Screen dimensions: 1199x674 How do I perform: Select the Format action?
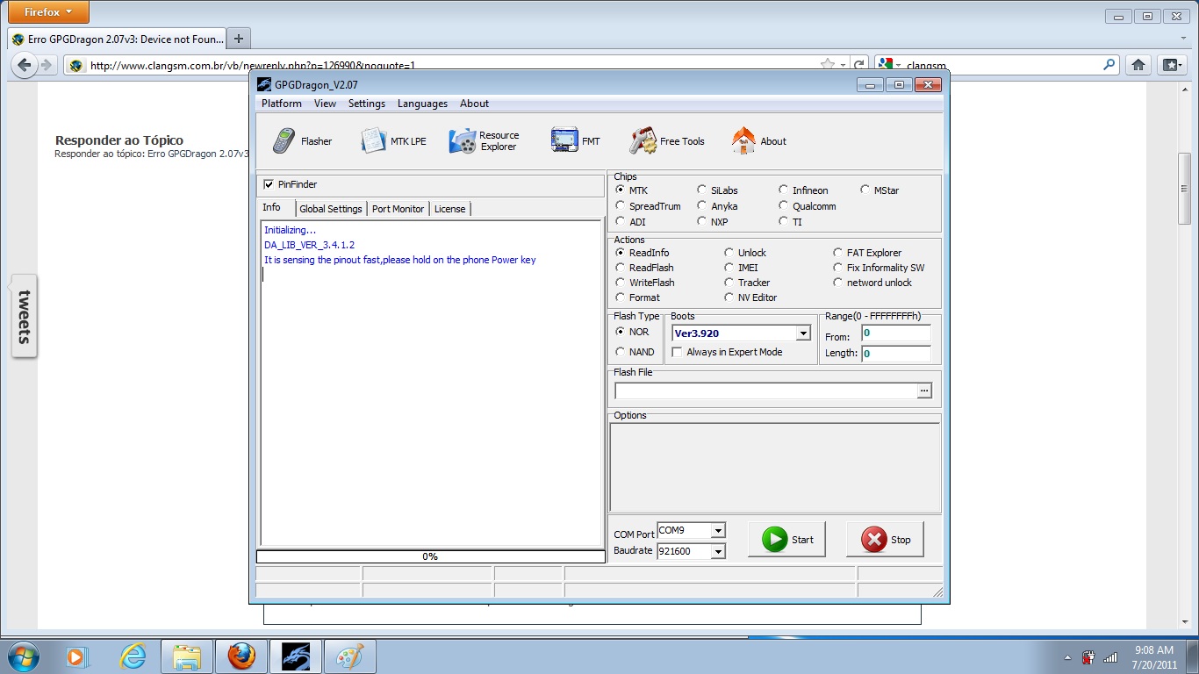point(621,298)
